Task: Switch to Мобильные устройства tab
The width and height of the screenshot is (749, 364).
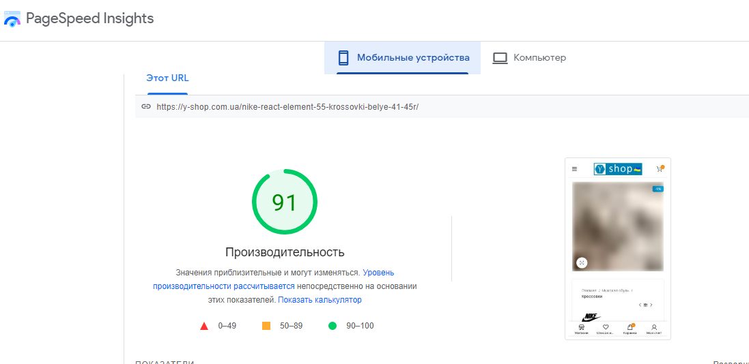Action: pyautogui.click(x=402, y=58)
